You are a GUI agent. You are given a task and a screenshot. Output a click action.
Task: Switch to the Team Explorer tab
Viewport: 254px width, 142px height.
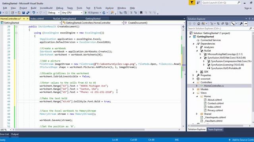tap(215, 129)
